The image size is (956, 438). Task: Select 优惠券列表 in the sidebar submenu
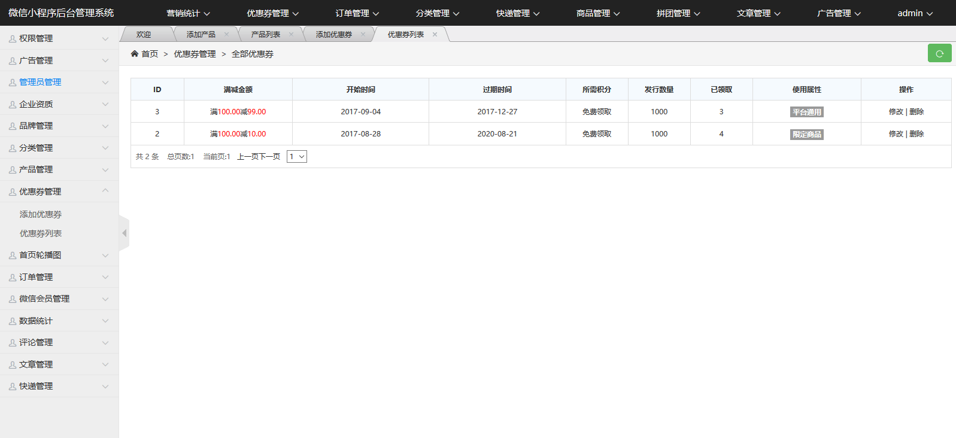pyautogui.click(x=41, y=233)
